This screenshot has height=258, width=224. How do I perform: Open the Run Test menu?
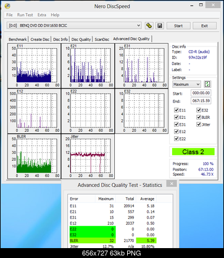click(25, 15)
